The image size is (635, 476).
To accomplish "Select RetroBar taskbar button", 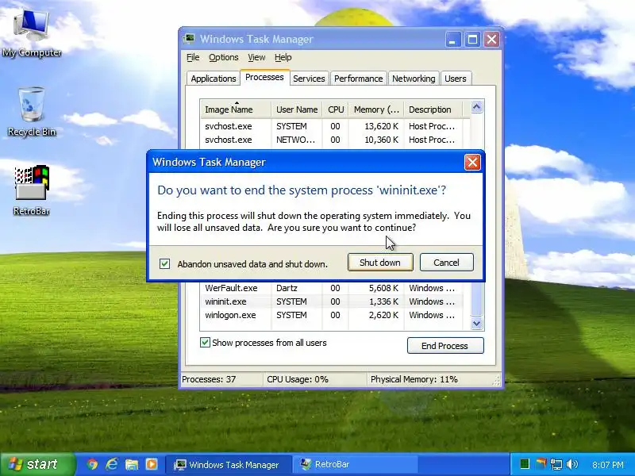I will pos(356,464).
